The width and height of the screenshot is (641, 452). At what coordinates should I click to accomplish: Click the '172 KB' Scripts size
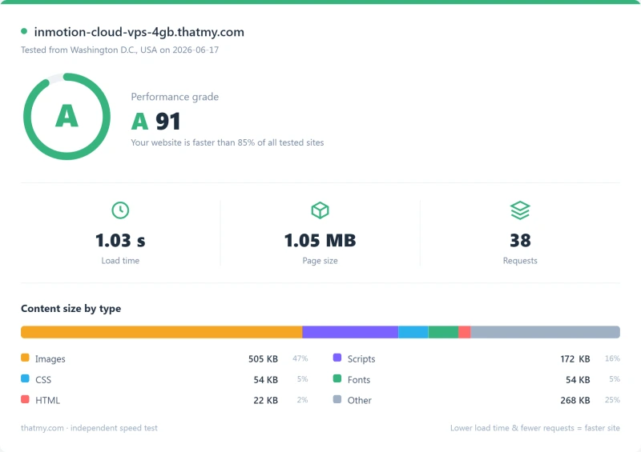[575, 359]
